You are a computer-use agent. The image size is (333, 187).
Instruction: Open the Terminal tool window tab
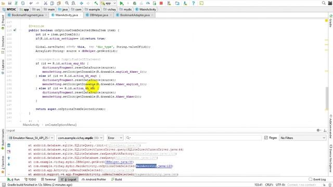click(x=48, y=179)
